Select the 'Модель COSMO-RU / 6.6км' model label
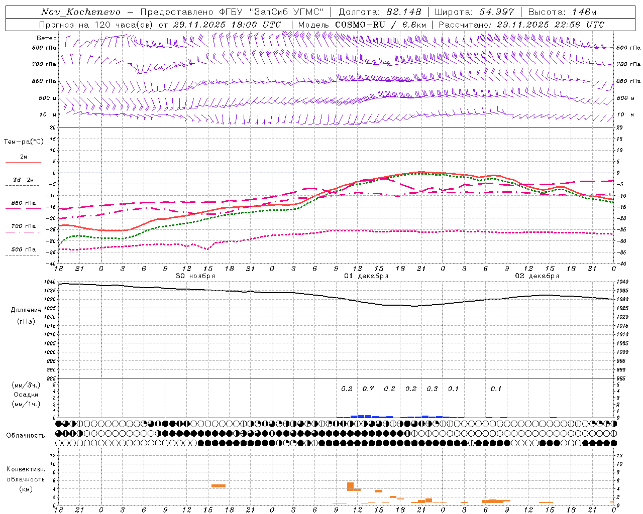 pos(362,25)
